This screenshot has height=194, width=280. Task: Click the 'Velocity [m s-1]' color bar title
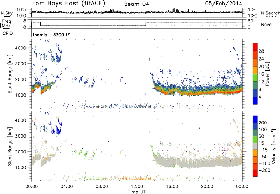click(274, 146)
